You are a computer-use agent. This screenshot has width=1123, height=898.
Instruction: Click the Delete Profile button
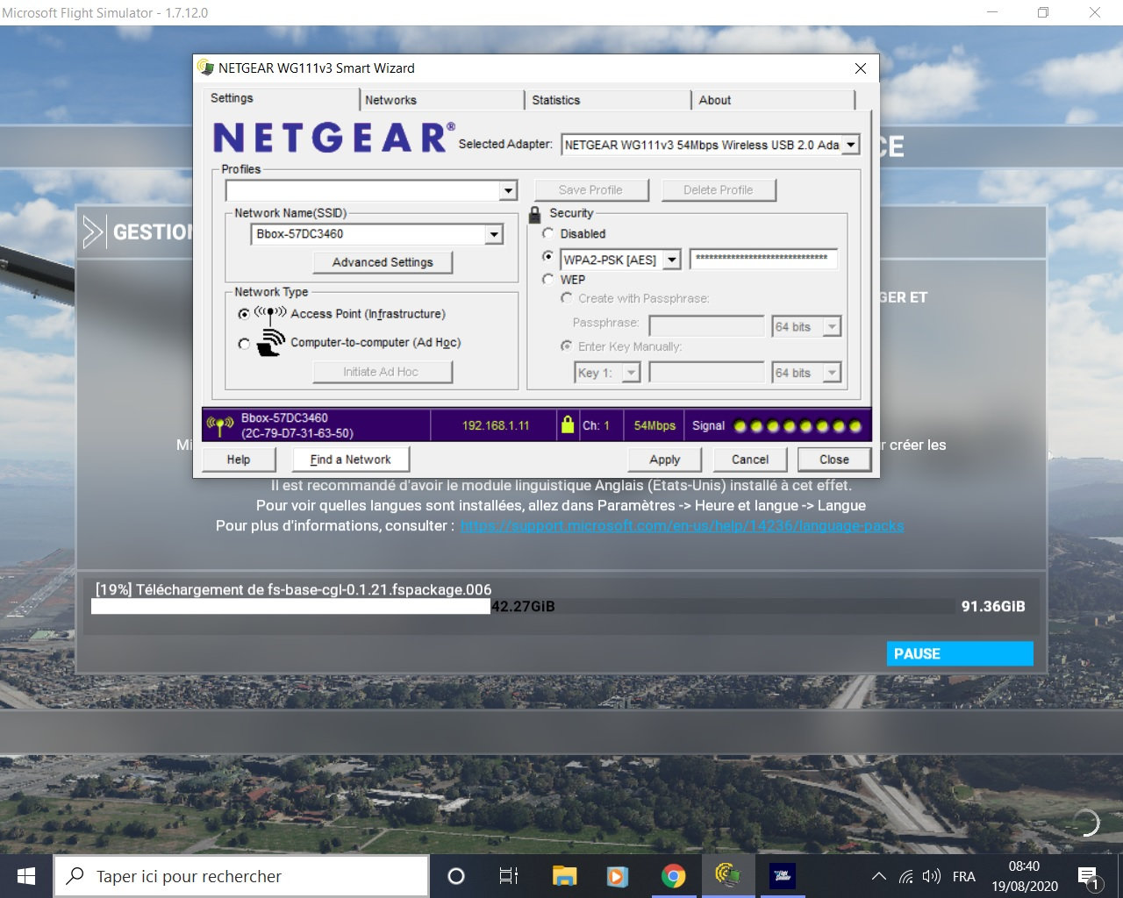719,190
